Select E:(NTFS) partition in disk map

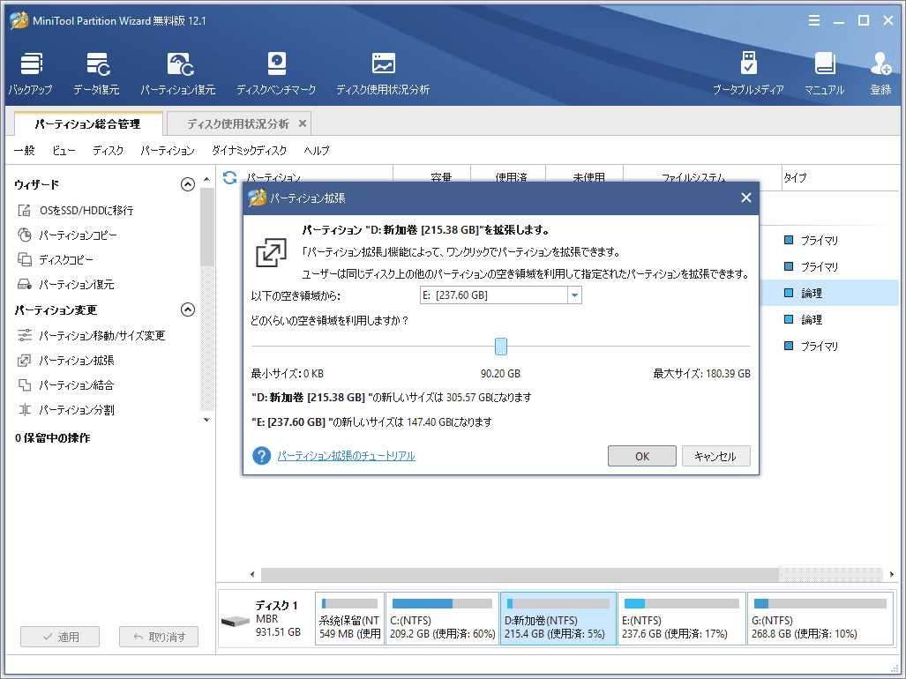(x=682, y=618)
